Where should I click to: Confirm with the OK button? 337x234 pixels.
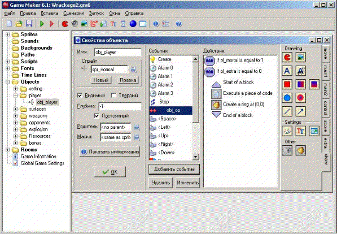pyautogui.click(x=110, y=172)
